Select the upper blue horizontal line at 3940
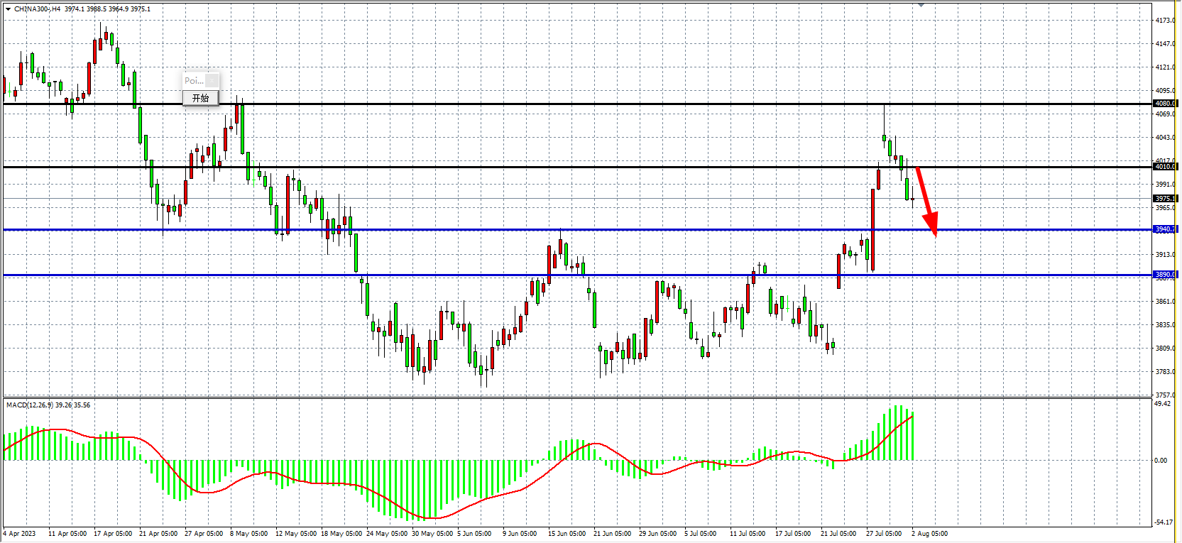 tap(497, 229)
